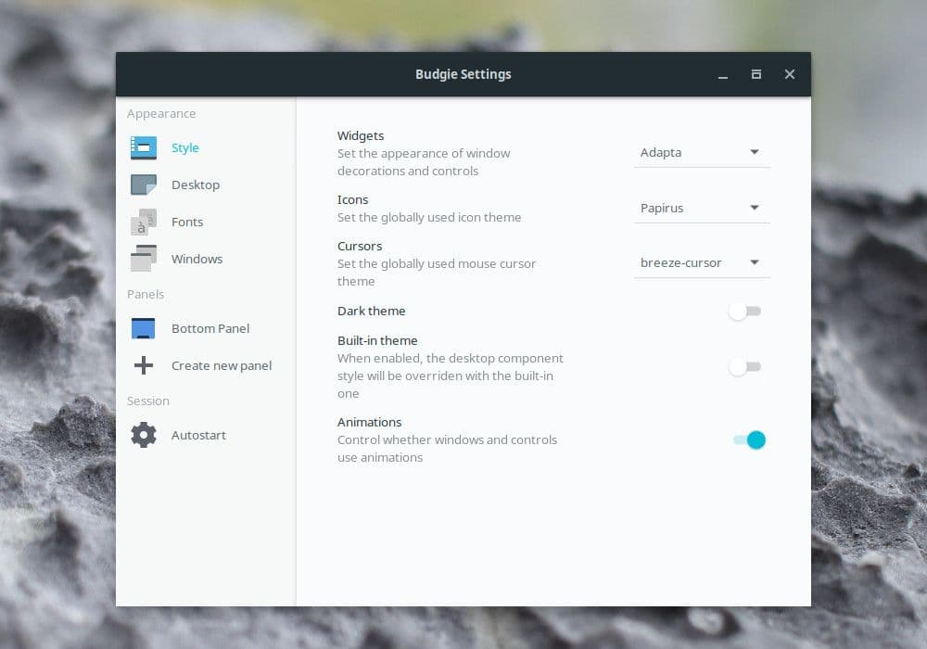927x649 pixels.
Task: Click 'Set the globally used icon theme' text
Action: (x=429, y=218)
